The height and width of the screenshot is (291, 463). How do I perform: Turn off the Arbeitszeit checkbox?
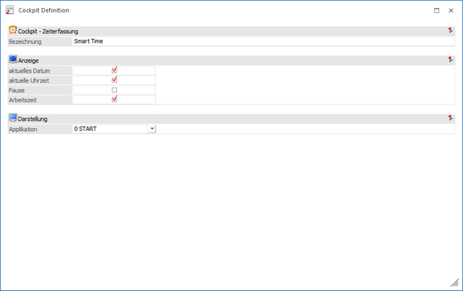[114, 99]
